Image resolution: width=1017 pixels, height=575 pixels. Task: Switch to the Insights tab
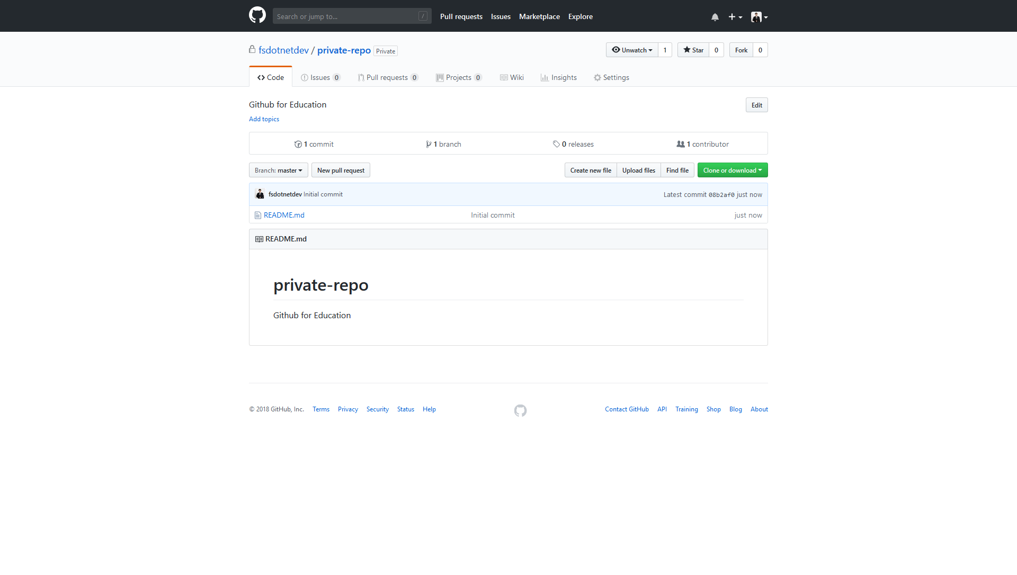559,77
